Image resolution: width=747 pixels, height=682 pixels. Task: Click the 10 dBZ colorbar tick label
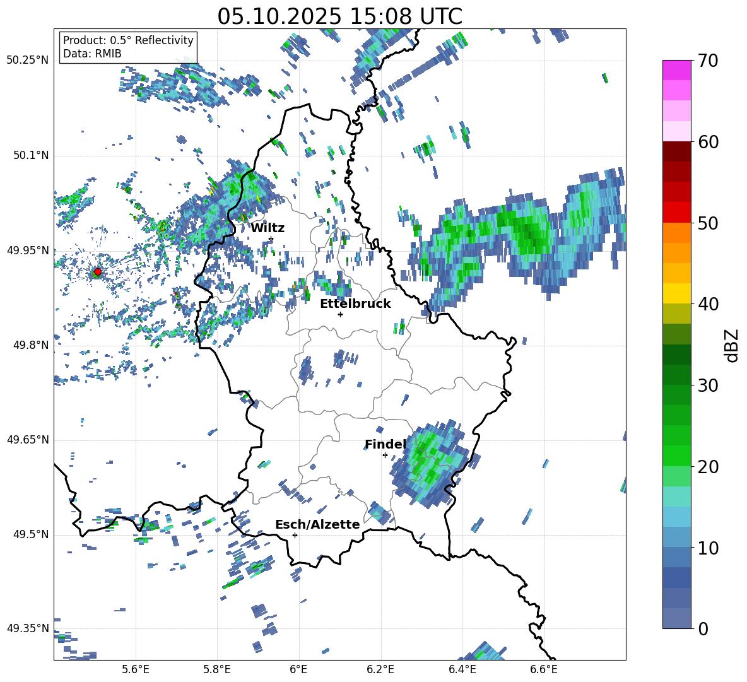tap(708, 548)
